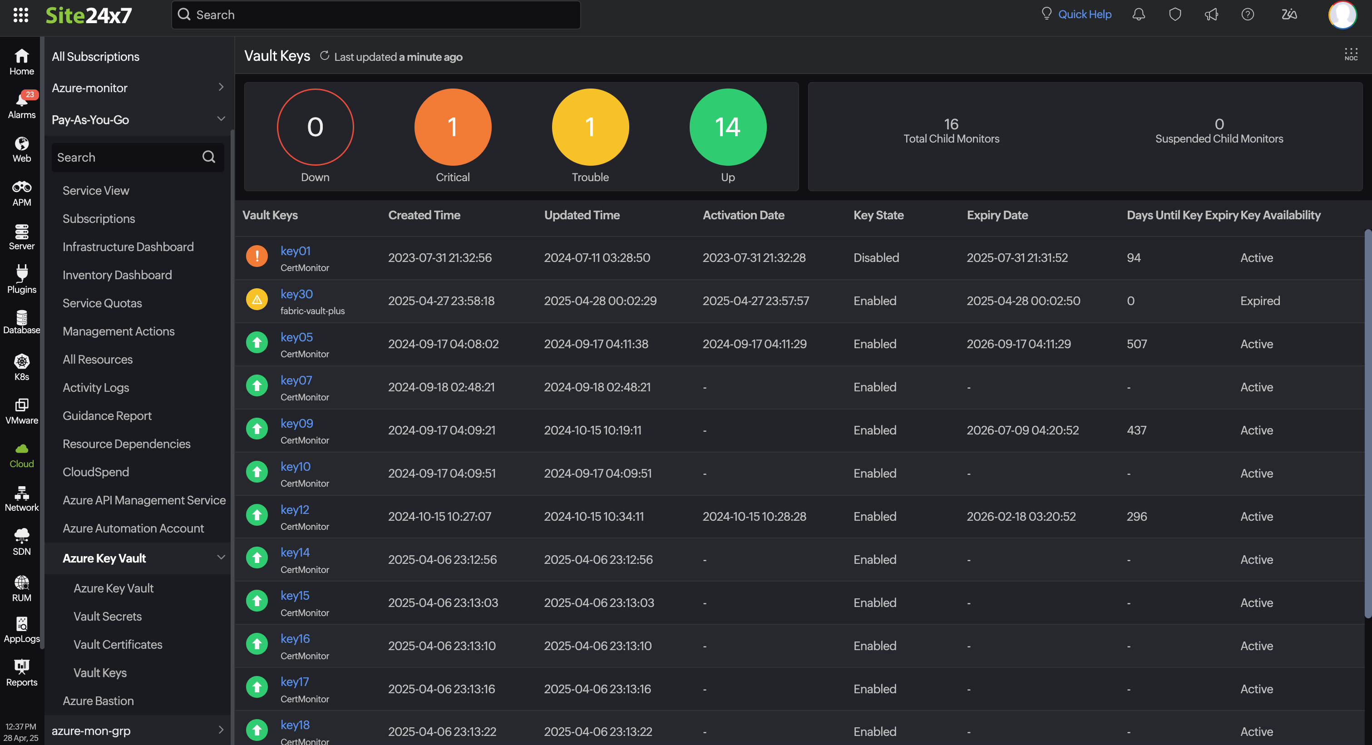The width and height of the screenshot is (1372, 745).
Task: Open NOC view icon
Action: [x=1351, y=54]
